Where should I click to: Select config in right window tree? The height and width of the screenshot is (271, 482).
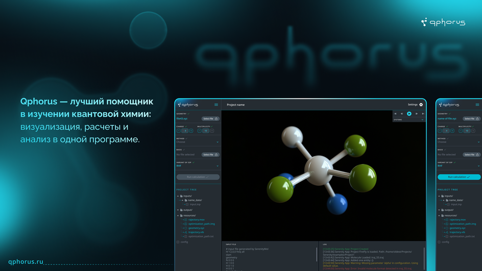[445, 242]
